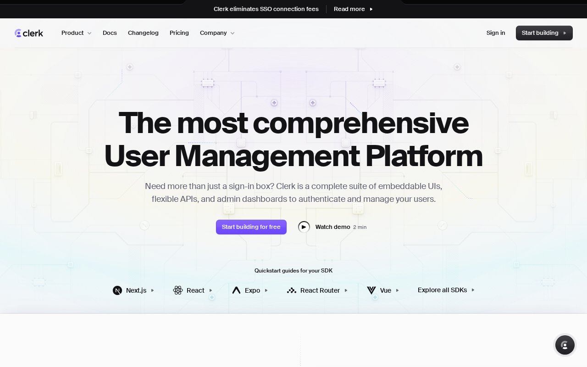Expand the Company dropdown menu

point(217,33)
